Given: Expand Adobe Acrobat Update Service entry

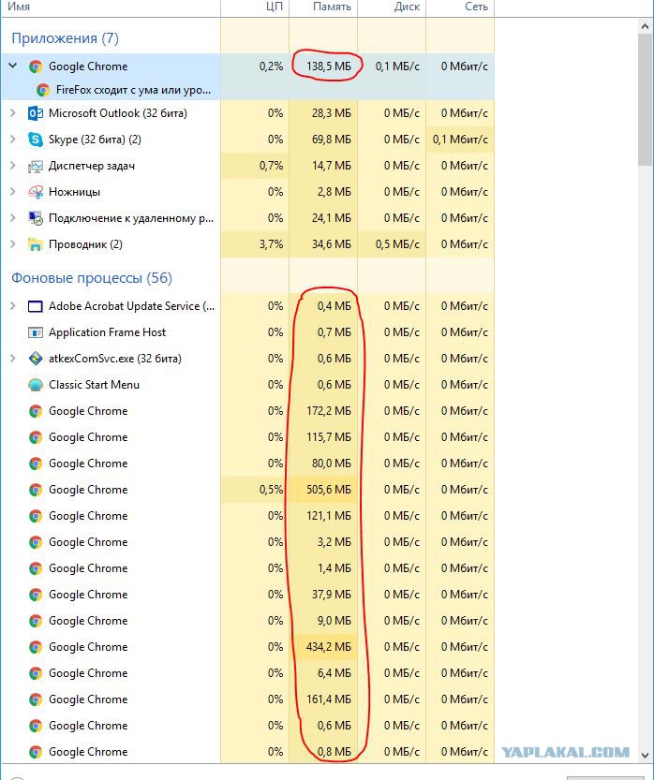Looking at the screenshot, I should point(13,306).
